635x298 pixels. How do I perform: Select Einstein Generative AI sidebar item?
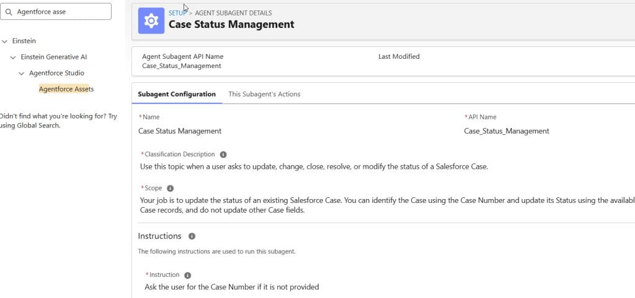(x=54, y=57)
